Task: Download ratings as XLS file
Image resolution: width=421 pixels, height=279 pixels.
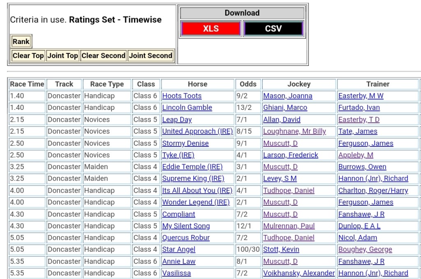Action: tap(210, 29)
